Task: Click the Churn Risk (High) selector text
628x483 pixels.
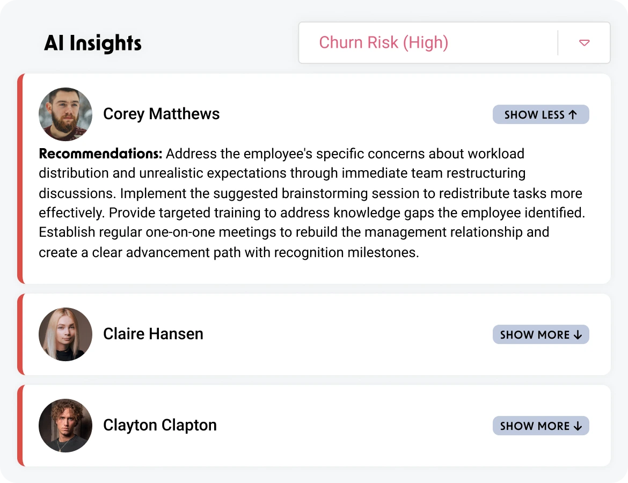Action: (383, 42)
